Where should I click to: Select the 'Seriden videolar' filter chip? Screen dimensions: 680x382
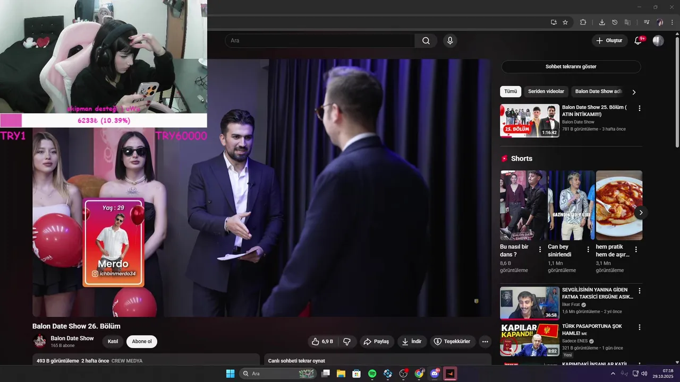pyautogui.click(x=546, y=91)
